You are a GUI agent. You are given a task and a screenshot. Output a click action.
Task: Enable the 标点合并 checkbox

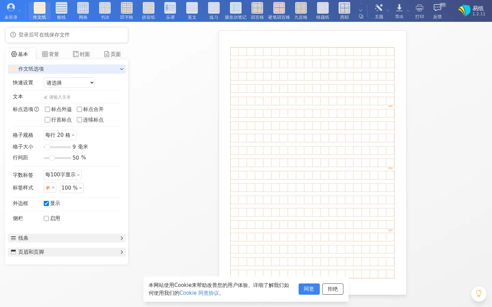(x=79, y=109)
